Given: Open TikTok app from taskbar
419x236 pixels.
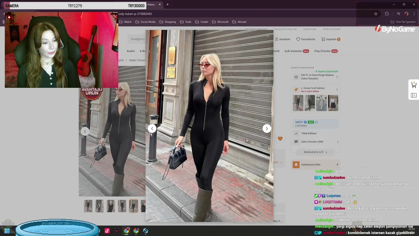Looking at the screenshot, I should (x=107, y=231).
